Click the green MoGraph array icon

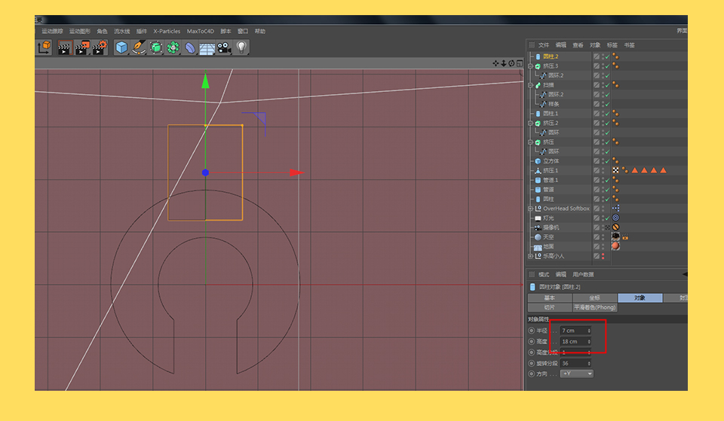(x=173, y=47)
